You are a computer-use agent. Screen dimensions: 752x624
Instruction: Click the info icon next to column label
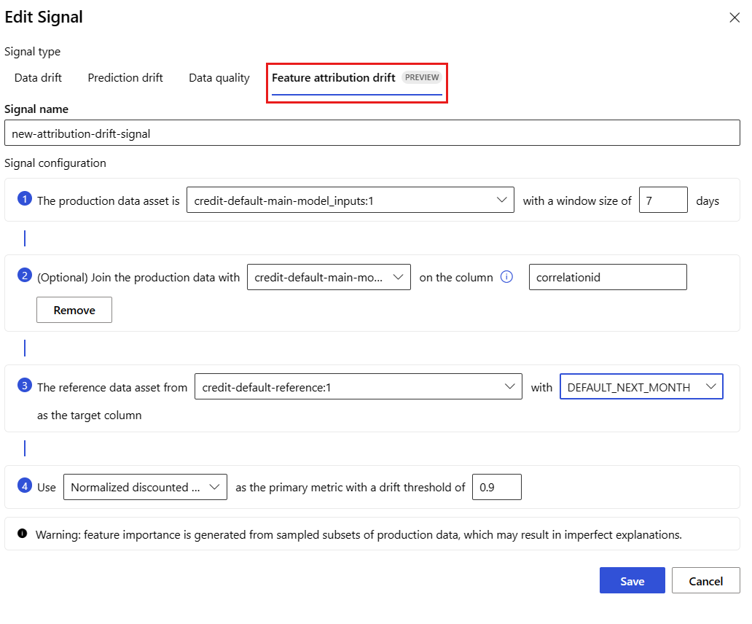(507, 277)
